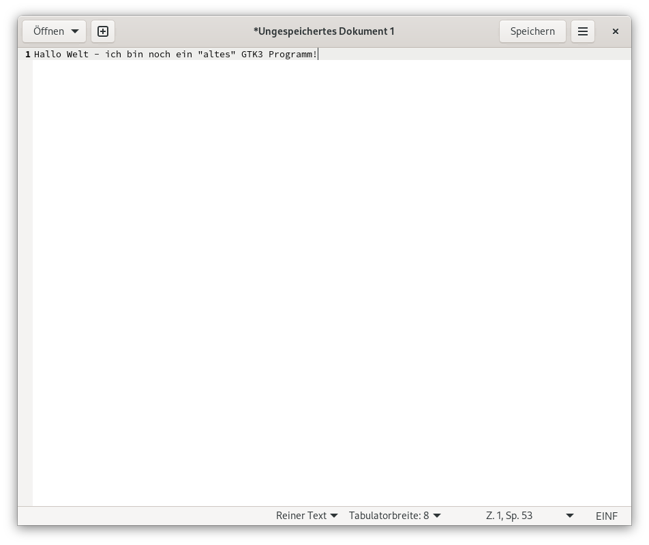Expand the dropdown arrow next to cursor position

[x=570, y=516]
